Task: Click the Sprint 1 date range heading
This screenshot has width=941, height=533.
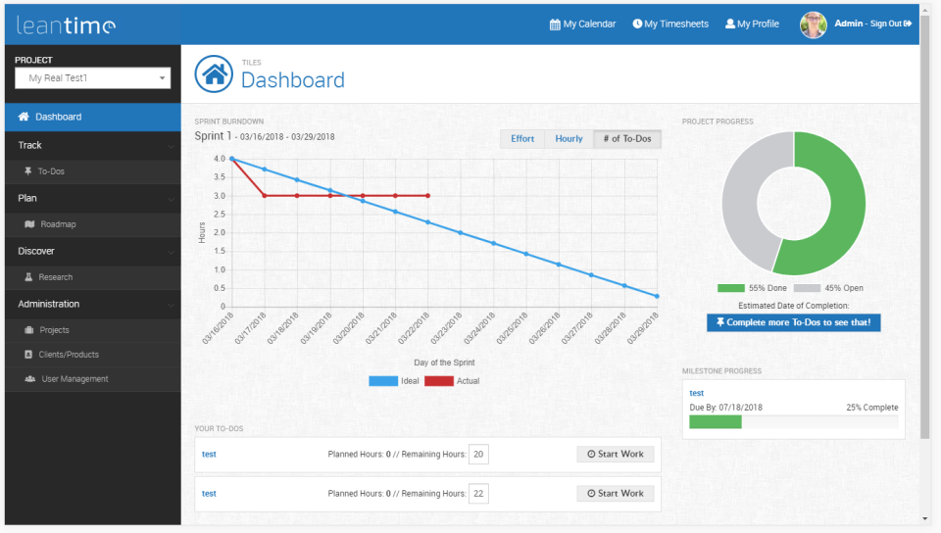Action: pos(265,136)
